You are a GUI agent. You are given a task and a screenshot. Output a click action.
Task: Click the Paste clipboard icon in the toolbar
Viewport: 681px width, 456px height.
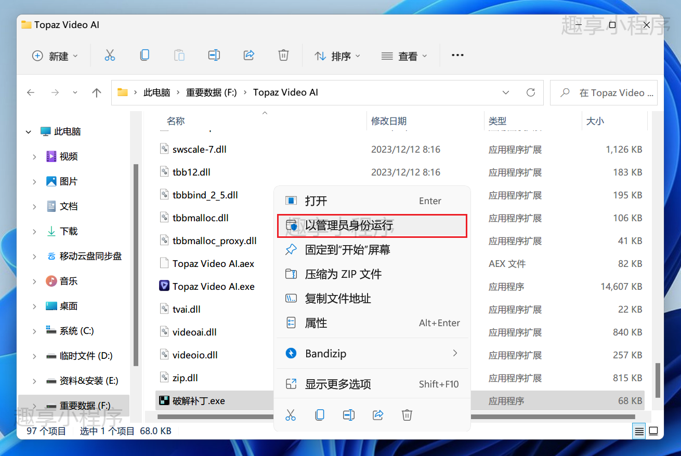179,56
